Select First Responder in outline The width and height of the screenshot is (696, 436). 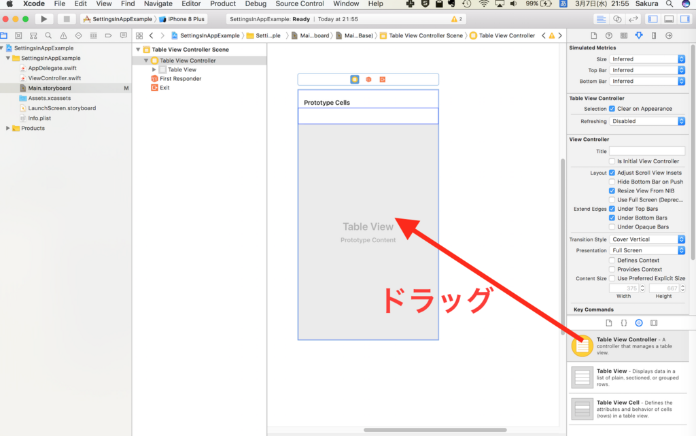point(180,79)
